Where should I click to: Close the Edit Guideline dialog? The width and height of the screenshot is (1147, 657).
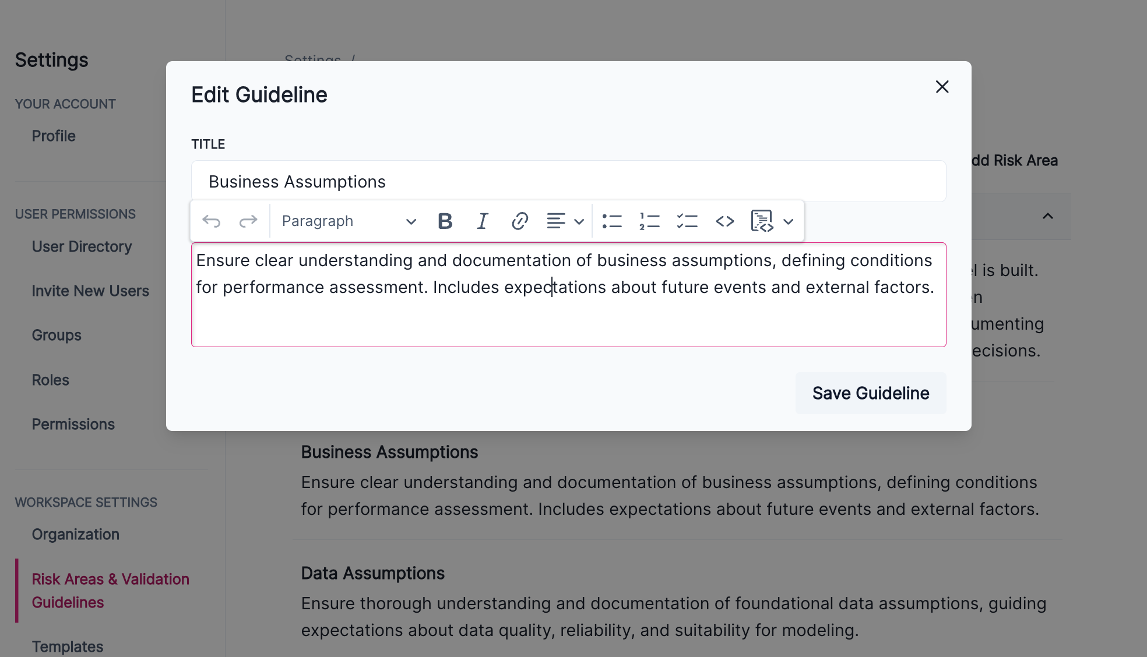pyautogui.click(x=942, y=86)
